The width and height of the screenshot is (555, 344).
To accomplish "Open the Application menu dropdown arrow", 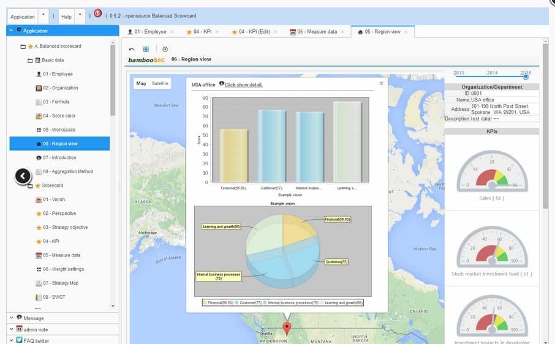I will pyautogui.click(x=43, y=17).
